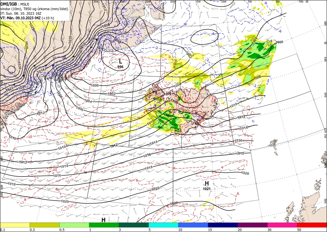Click the '15W' longitude label
Viewport: 327px width, 232px height.
click(x=198, y=2)
